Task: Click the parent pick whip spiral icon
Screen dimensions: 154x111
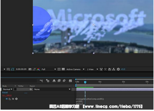Action: coord(31,89)
